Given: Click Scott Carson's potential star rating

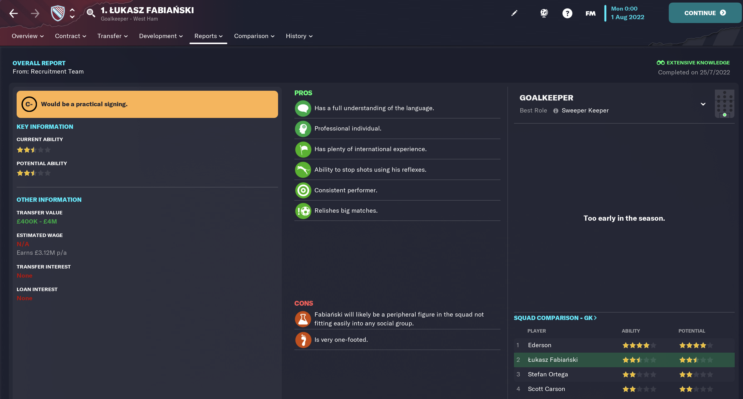Looking at the screenshot, I should [696, 389].
